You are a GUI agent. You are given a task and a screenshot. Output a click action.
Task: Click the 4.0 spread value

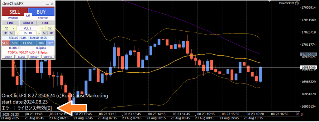[x=28, y=16]
